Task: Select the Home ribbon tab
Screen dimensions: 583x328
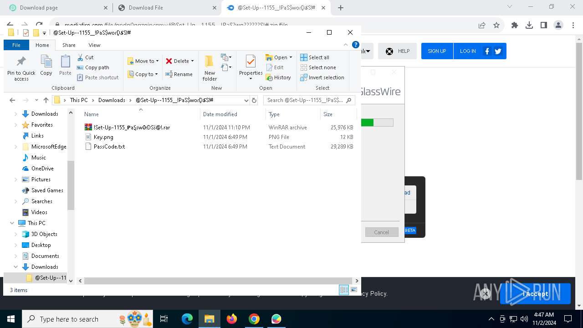Action: point(42,45)
